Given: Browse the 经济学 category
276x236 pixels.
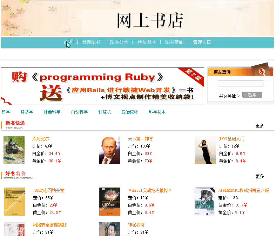Looking at the screenshot, I should (x=27, y=112).
